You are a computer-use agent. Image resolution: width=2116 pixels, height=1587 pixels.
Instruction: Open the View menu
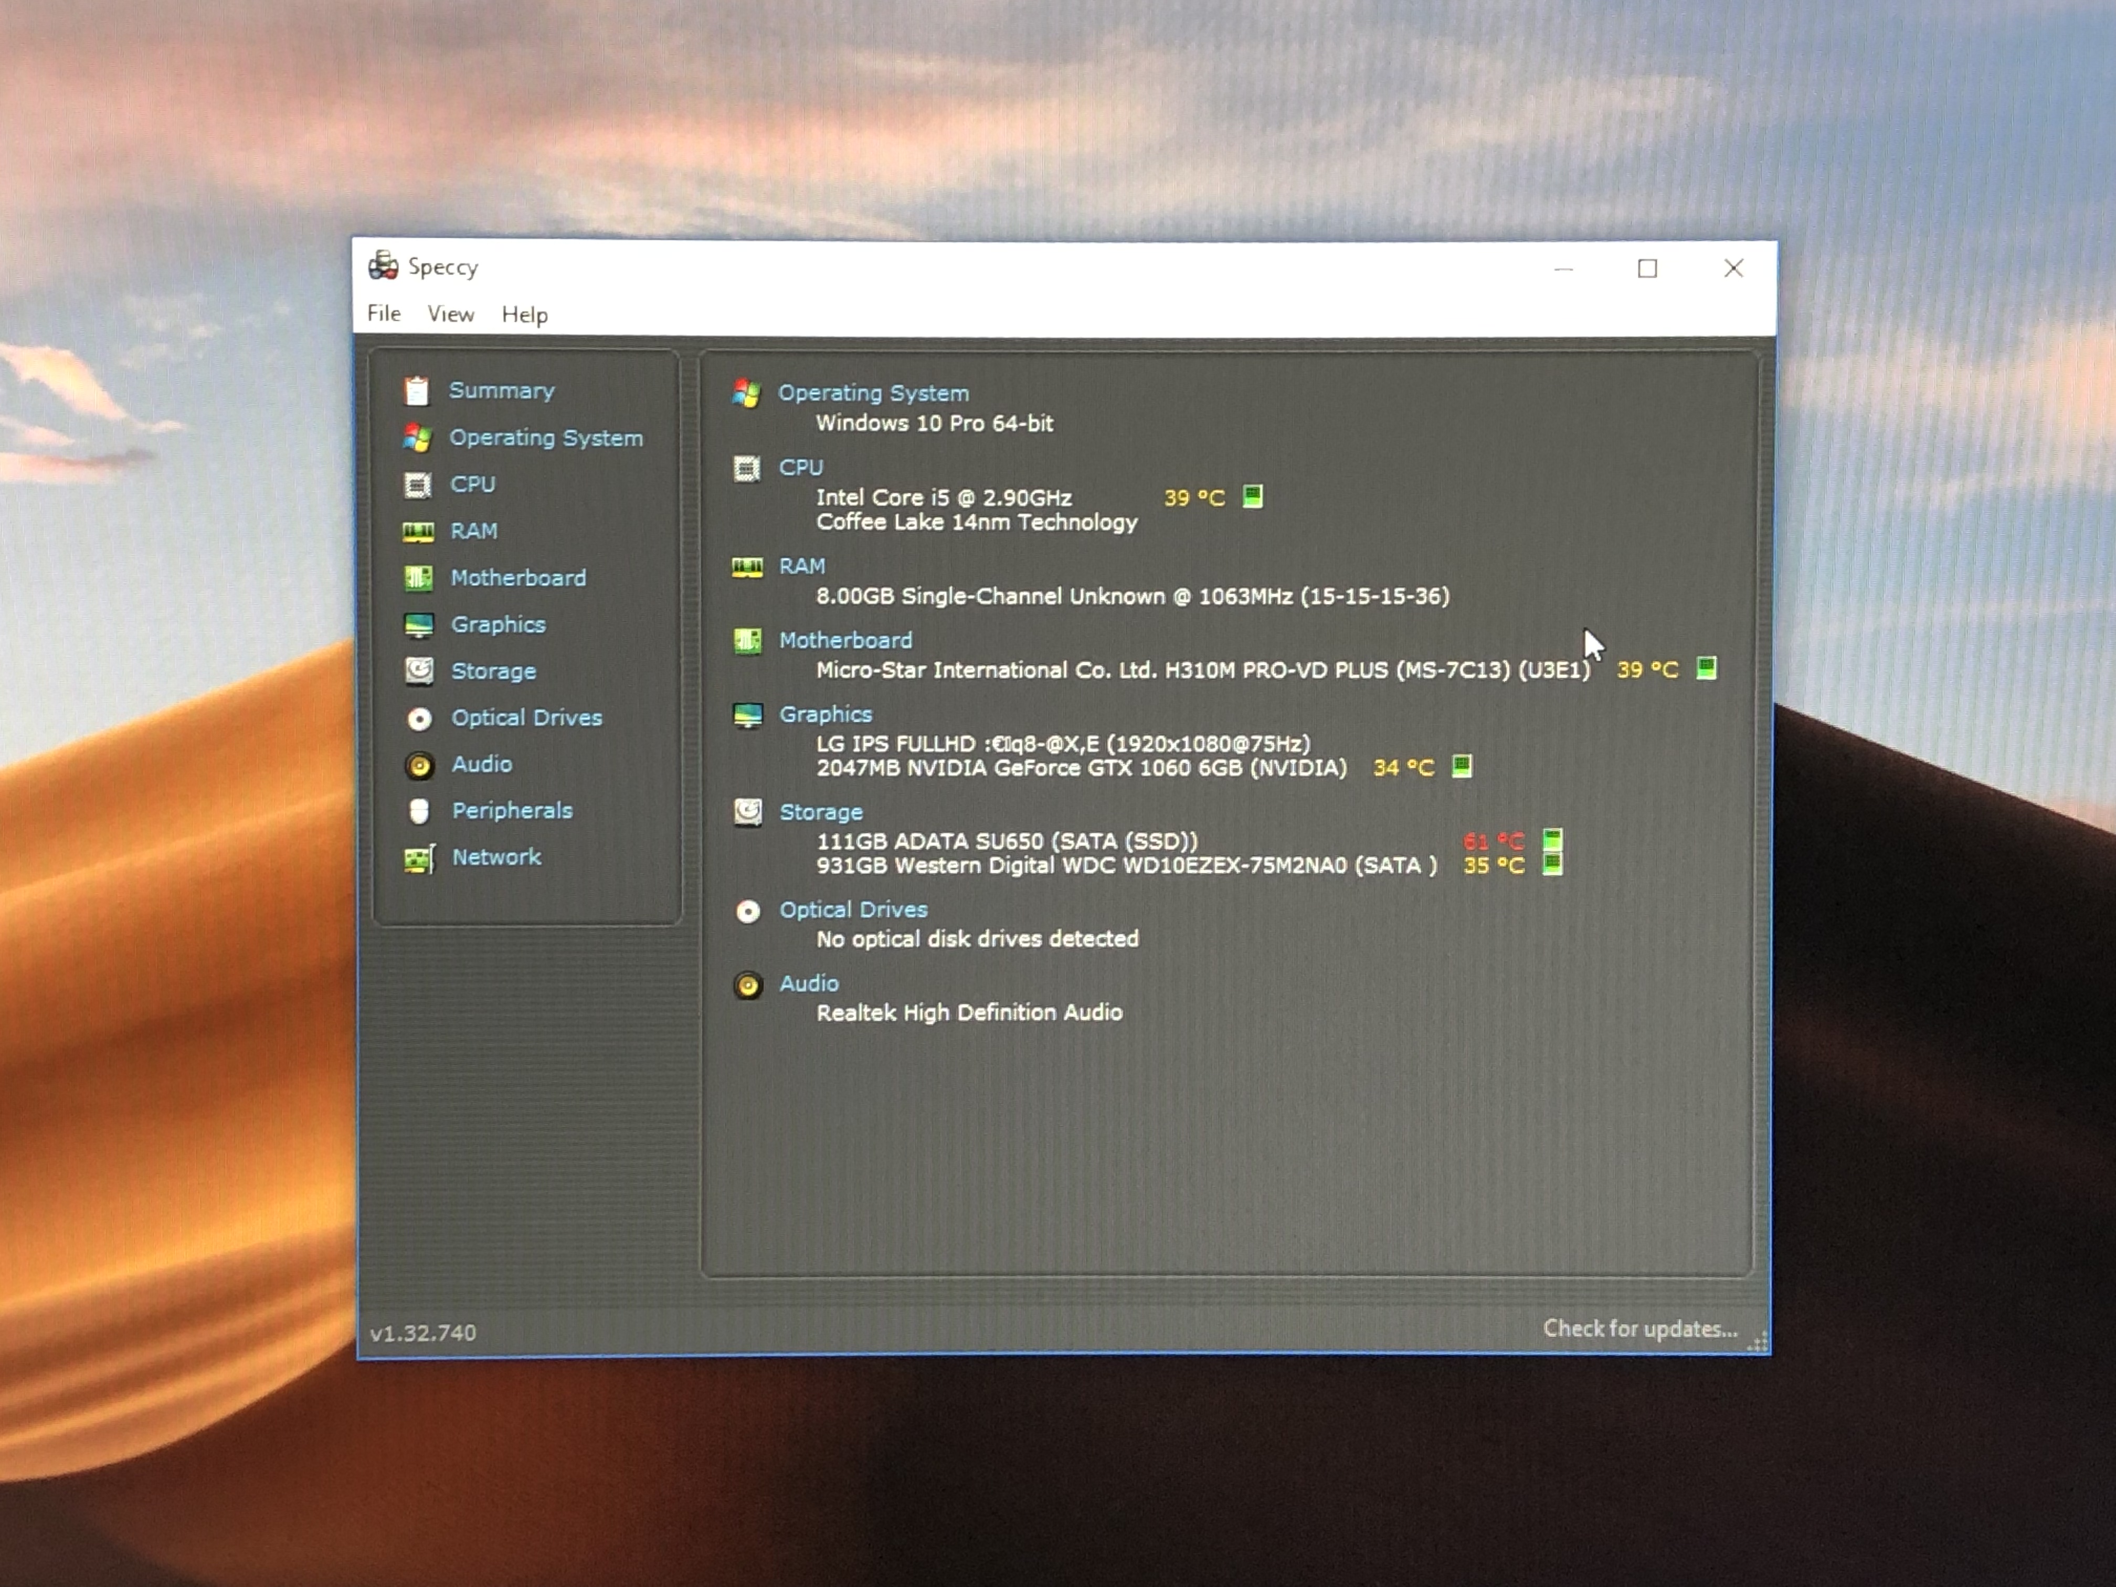click(x=451, y=315)
